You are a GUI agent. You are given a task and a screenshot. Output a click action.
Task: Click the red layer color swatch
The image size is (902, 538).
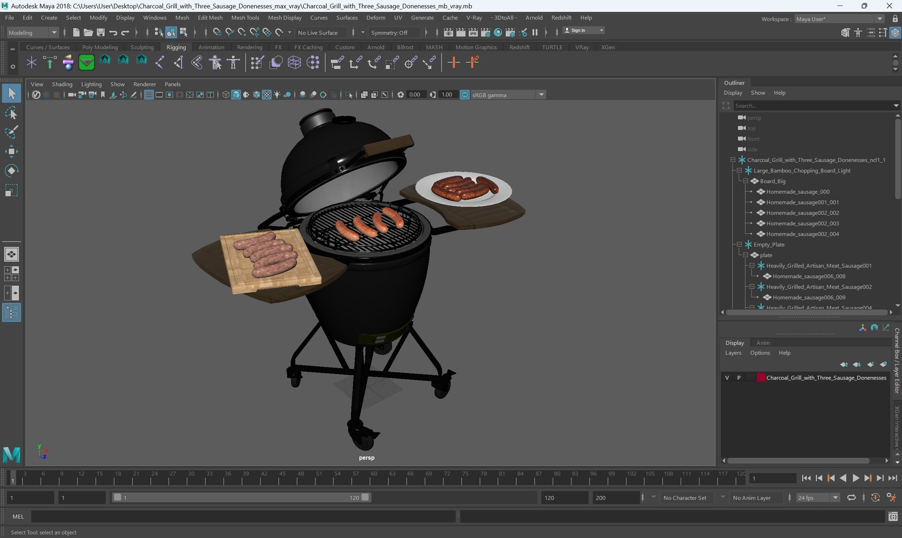click(x=761, y=378)
